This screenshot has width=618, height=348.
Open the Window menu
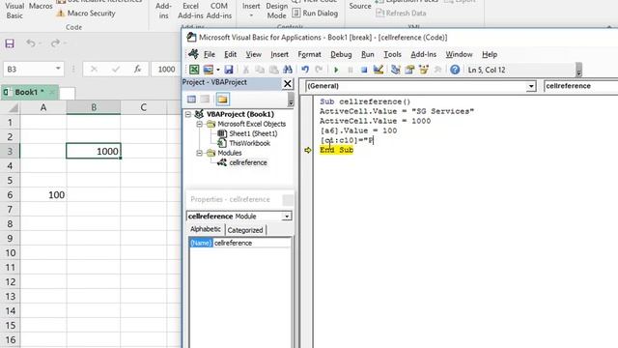460,54
